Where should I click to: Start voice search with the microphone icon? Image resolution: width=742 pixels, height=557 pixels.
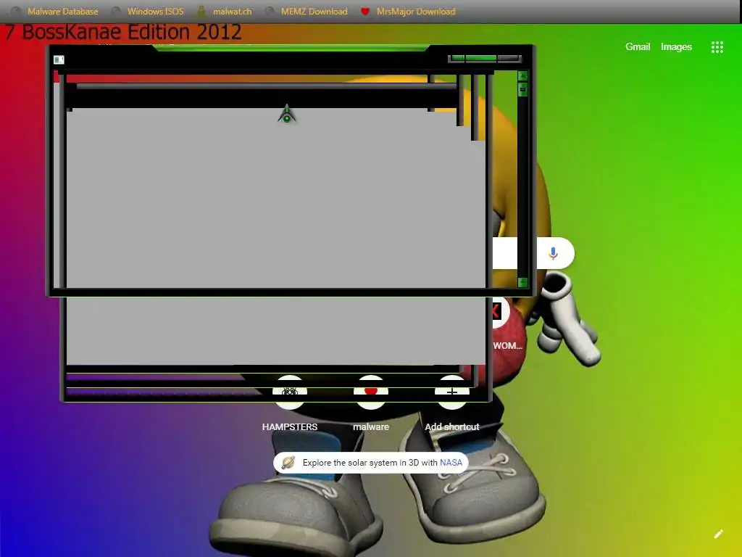553,253
